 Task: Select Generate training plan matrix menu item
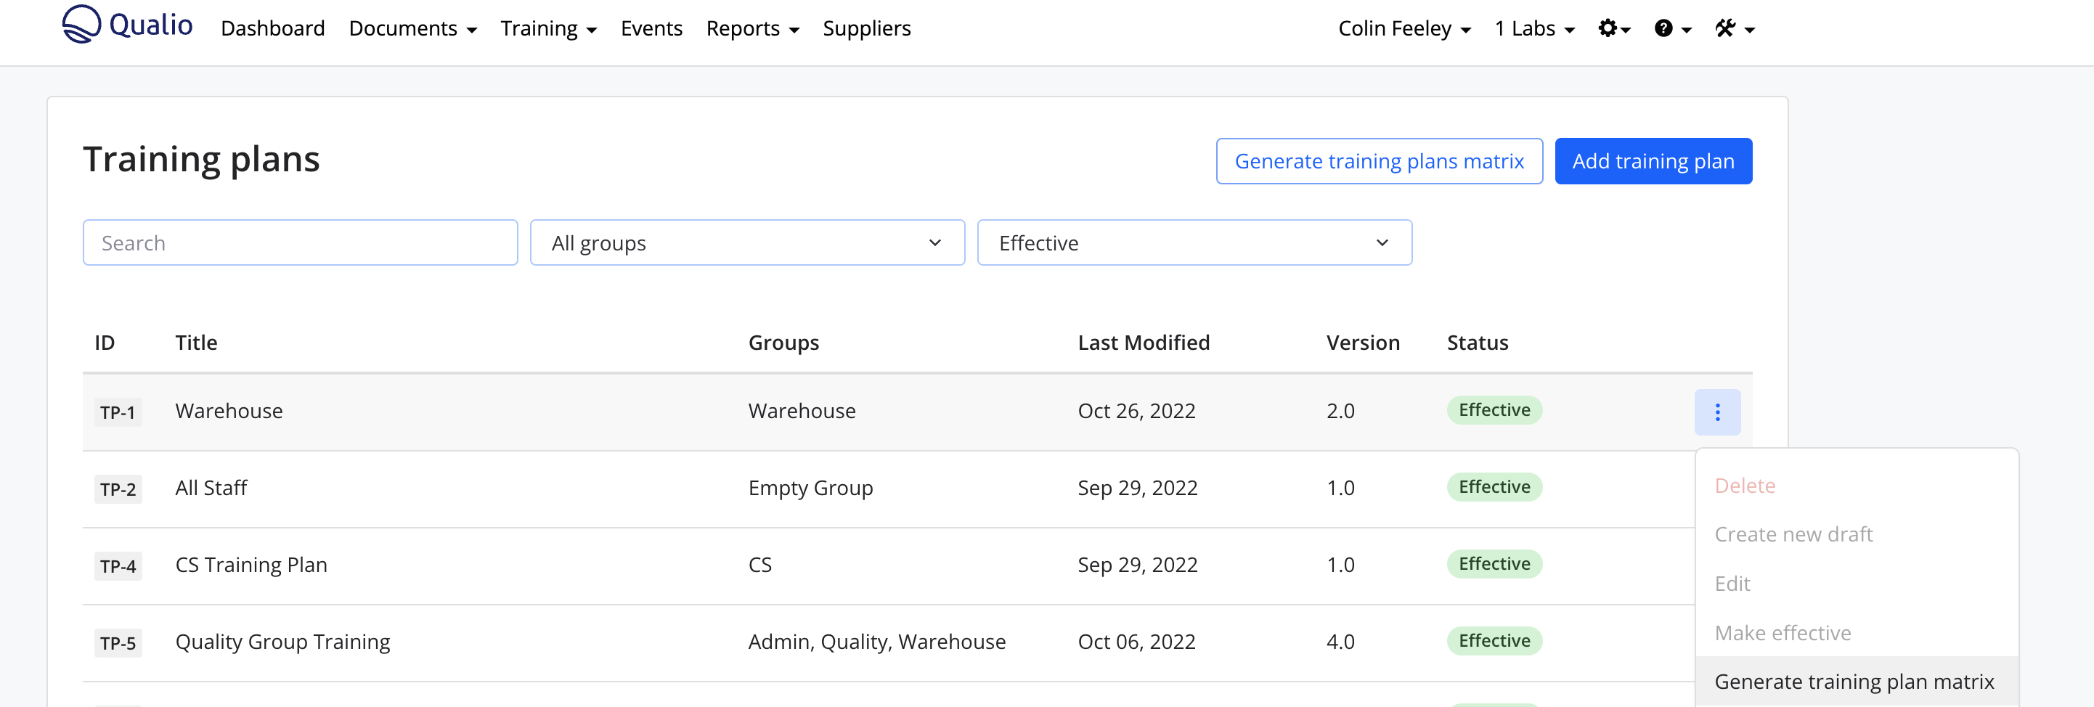(x=1854, y=681)
